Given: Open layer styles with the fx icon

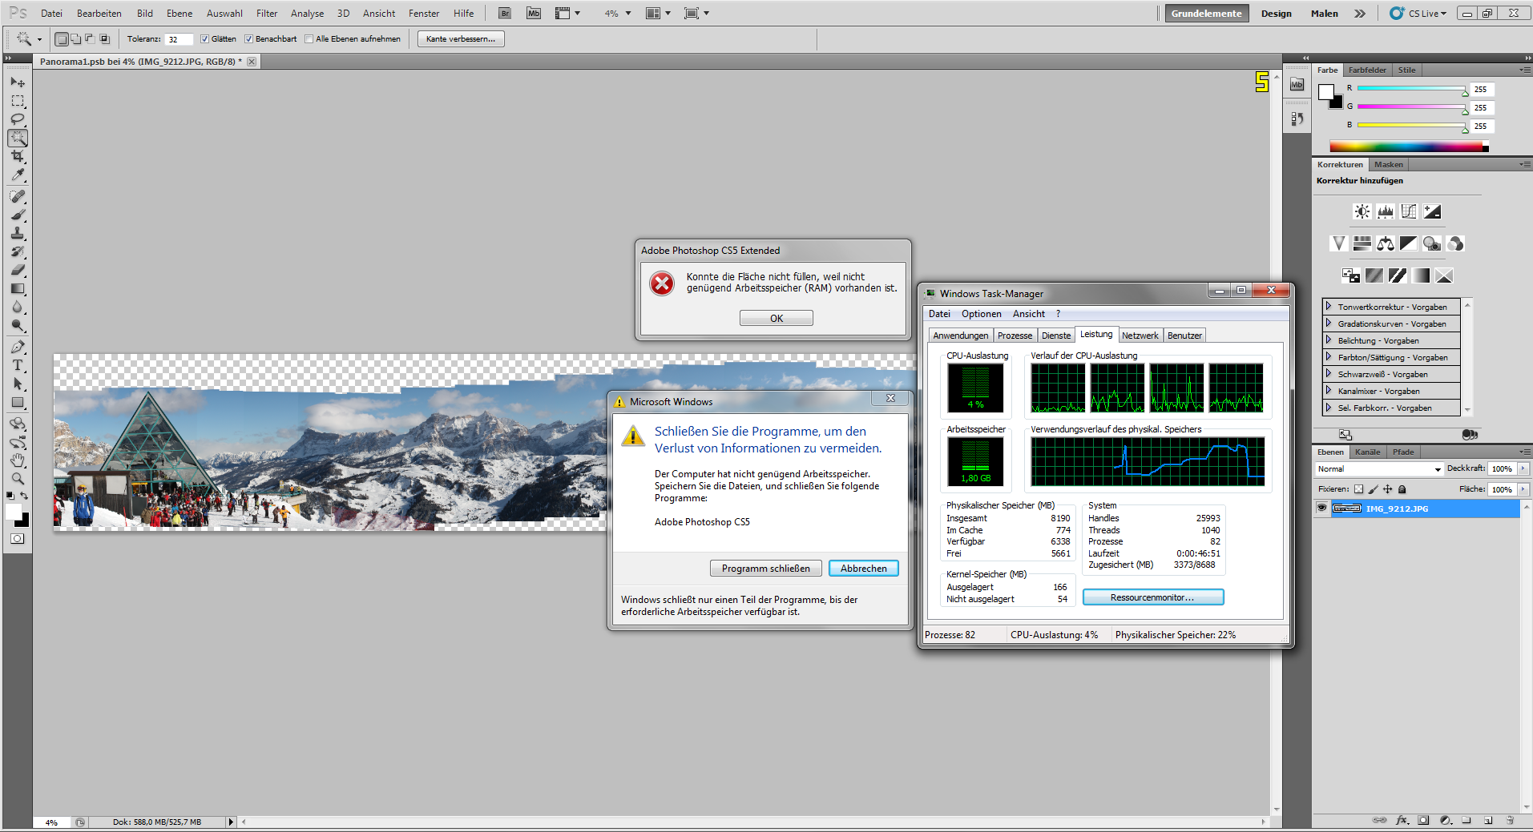Looking at the screenshot, I should click(1402, 820).
